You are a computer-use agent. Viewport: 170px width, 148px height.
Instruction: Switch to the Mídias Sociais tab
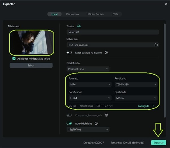[96, 14]
